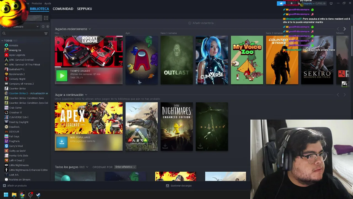Open OBS Studio from the taskbar

coord(30,195)
